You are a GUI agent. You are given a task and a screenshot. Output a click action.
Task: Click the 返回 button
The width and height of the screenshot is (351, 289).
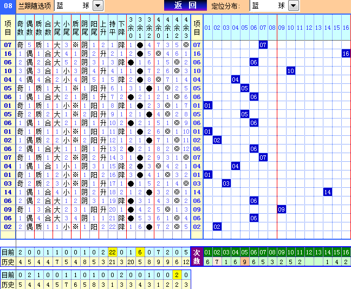click(185, 5)
